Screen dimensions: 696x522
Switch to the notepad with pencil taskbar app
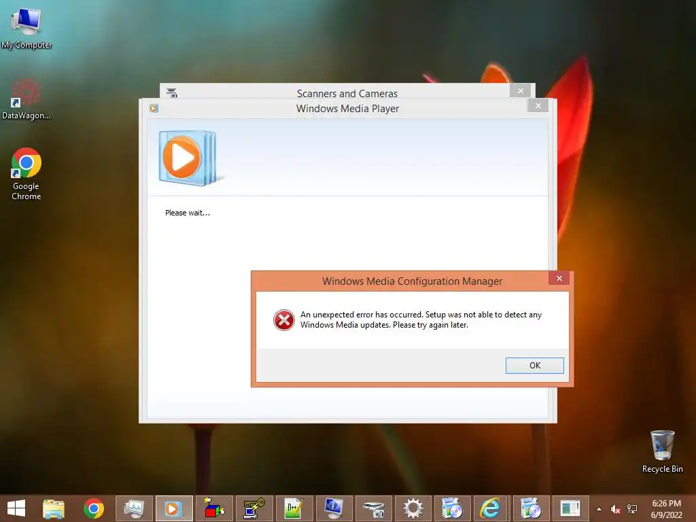pyautogui.click(x=294, y=508)
